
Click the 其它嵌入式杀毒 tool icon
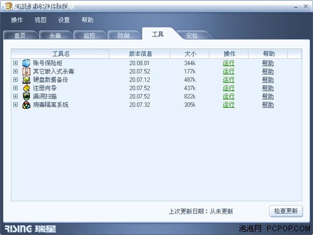tap(26, 71)
